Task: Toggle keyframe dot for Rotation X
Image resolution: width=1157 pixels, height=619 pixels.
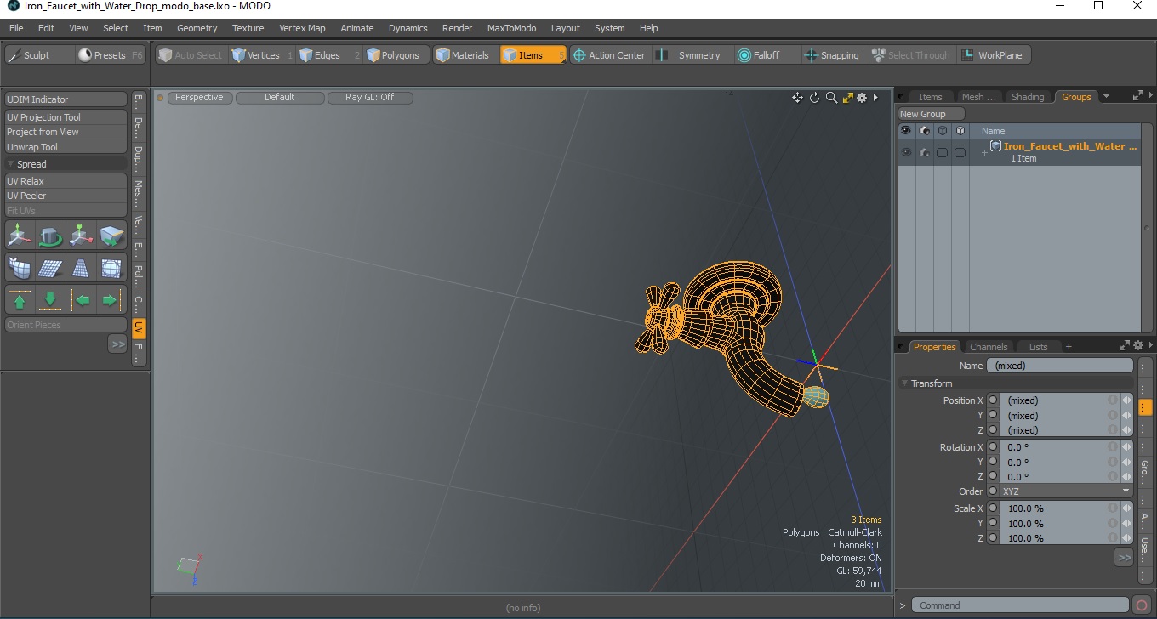Action: coord(993,447)
